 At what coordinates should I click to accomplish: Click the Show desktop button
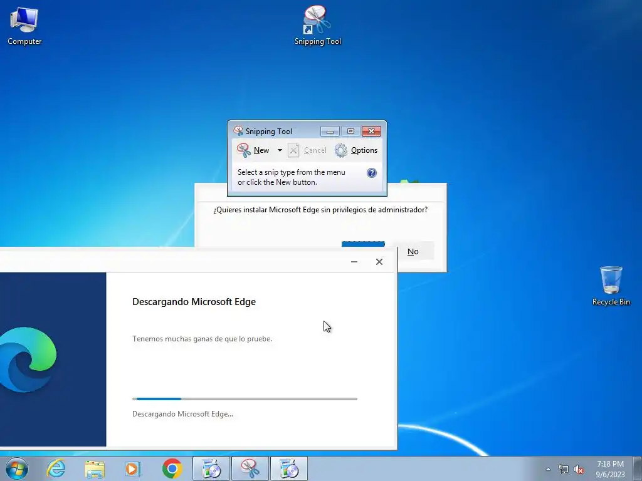click(638, 468)
